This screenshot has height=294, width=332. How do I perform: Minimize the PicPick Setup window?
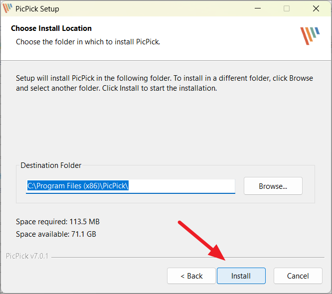258,8
